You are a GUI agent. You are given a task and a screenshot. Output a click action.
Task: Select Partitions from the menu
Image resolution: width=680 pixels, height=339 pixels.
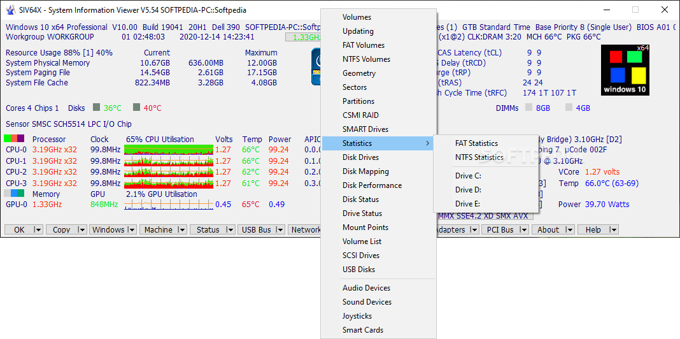click(x=378, y=101)
